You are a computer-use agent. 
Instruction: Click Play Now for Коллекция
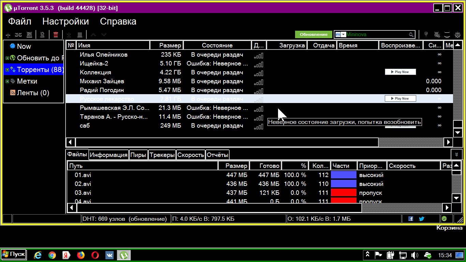[x=401, y=72]
